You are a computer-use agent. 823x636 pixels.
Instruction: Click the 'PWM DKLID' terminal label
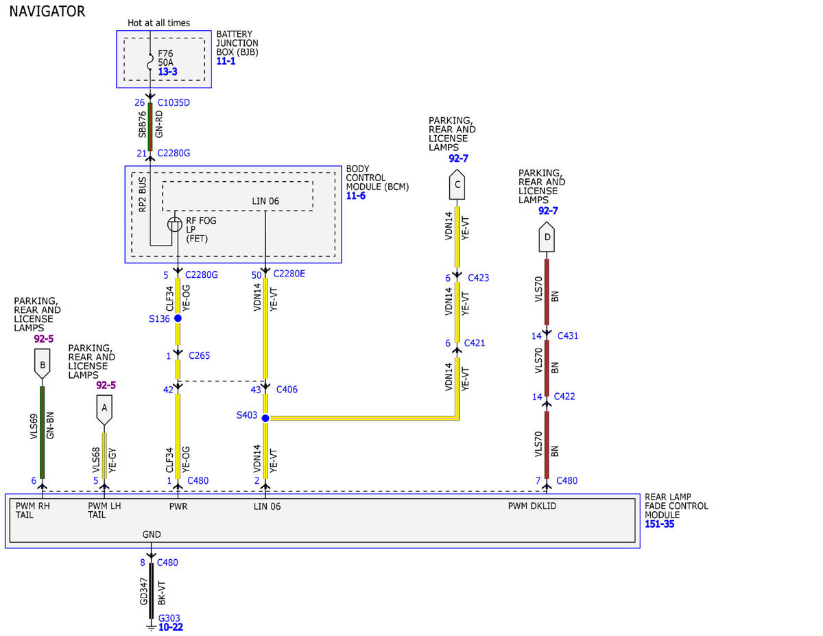[x=532, y=506]
